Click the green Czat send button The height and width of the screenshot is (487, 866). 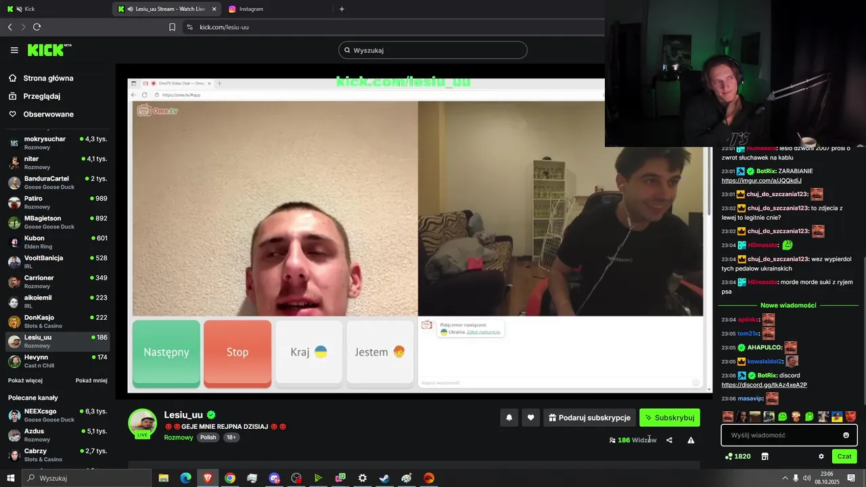point(844,457)
